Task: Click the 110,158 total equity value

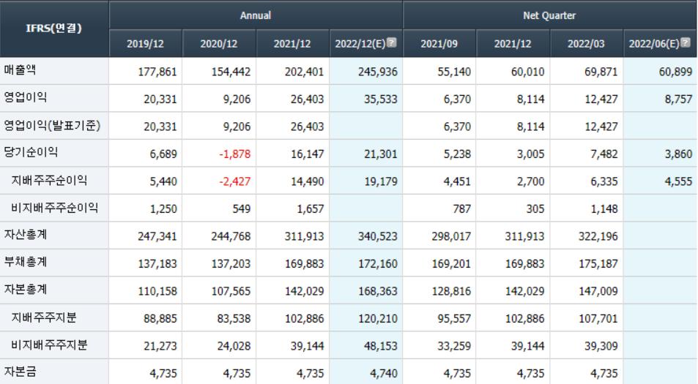Action: click(157, 292)
